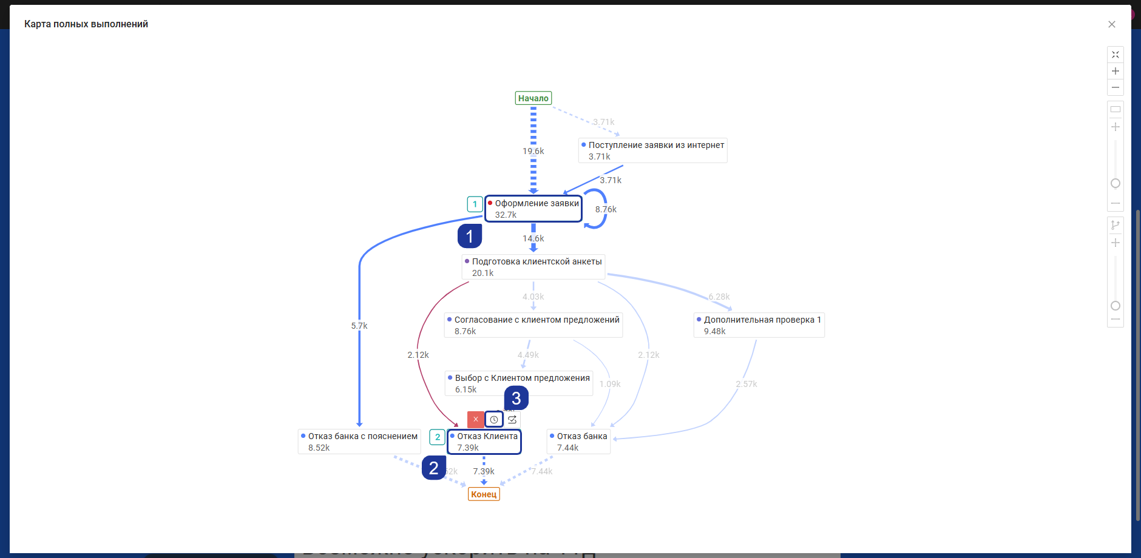
Task: Zoom out with the top minus icon
Action: click(x=1116, y=87)
